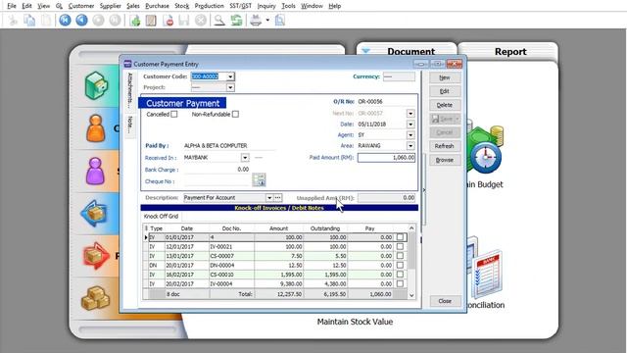
Task: Open the Received In MAYBANK dropdown
Action: tap(245, 158)
